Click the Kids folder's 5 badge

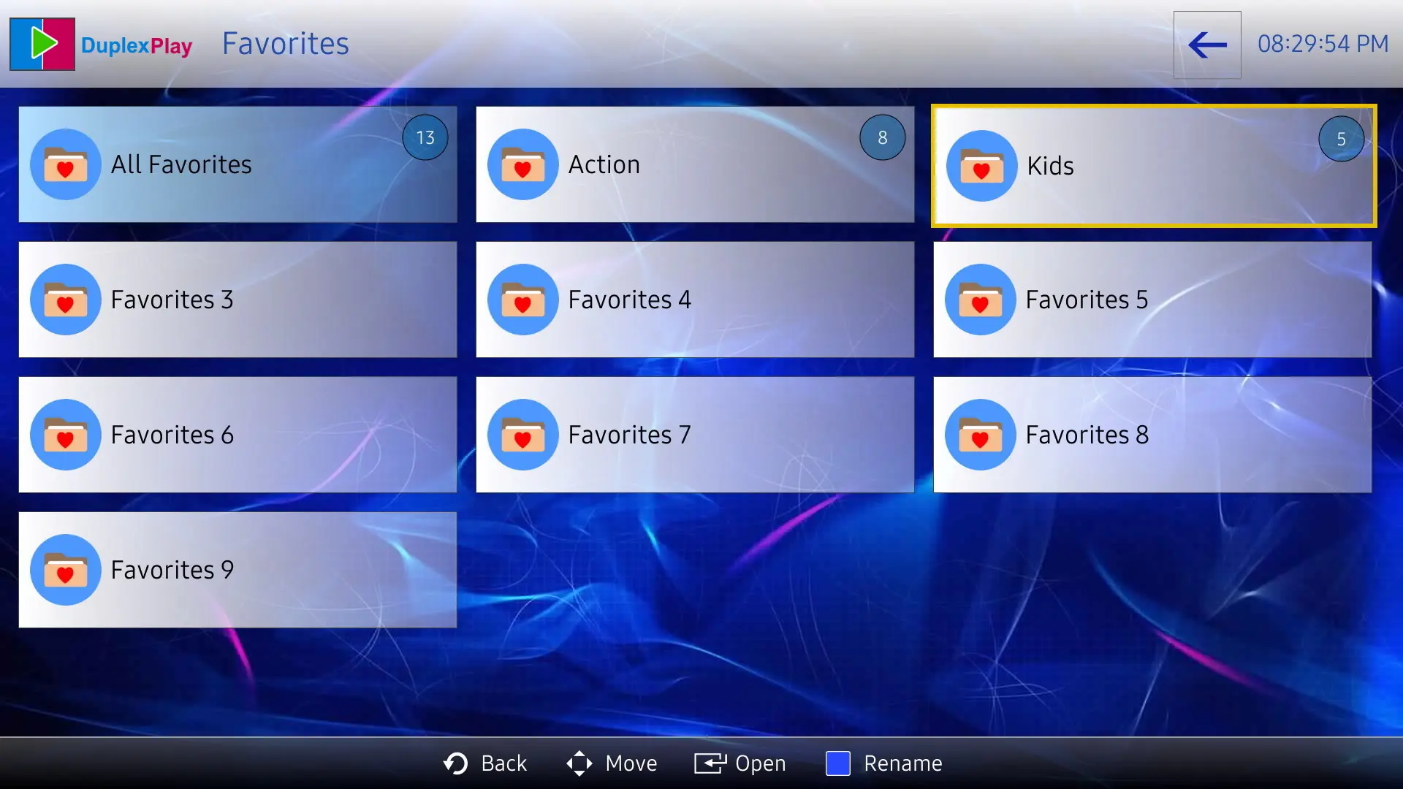pos(1341,139)
